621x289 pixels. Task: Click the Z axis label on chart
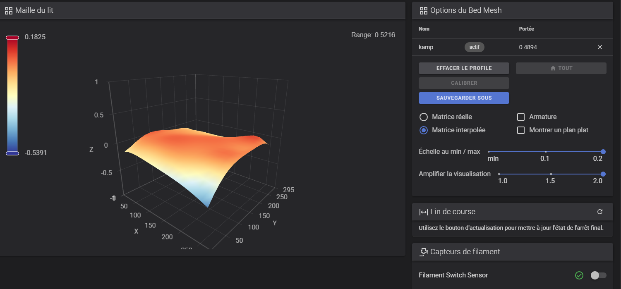[91, 150]
